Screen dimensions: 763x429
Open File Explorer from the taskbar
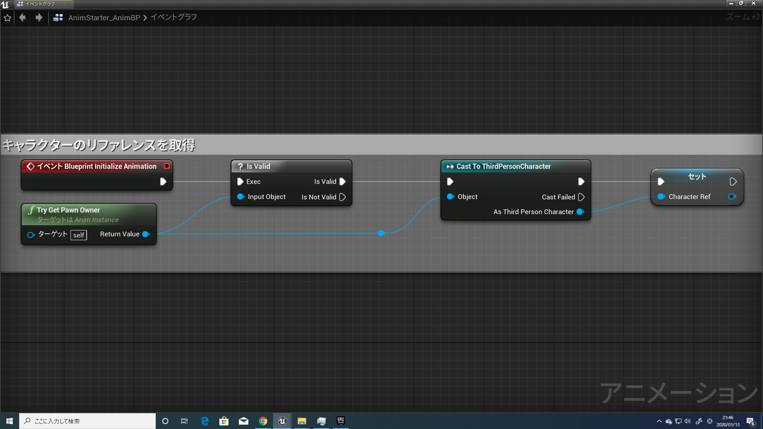click(302, 421)
